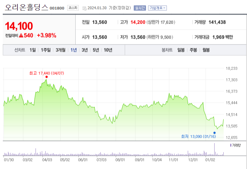
Task: Click the stock name 오리온홀딩스
Action: coord(26,7)
